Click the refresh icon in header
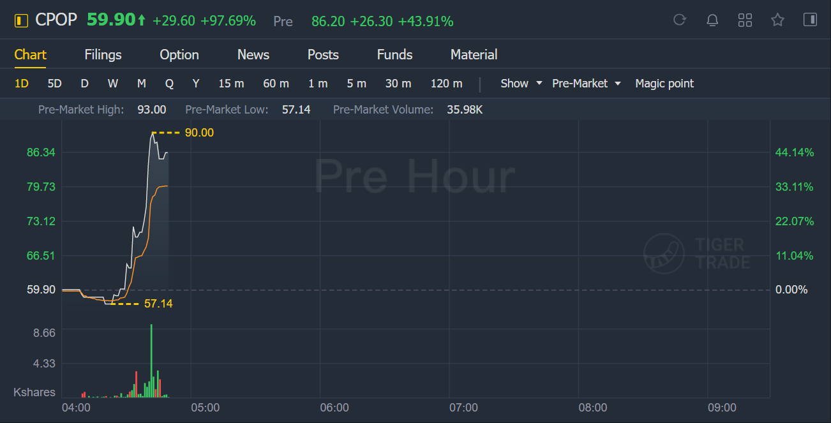This screenshot has width=831, height=423. coord(680,20)
